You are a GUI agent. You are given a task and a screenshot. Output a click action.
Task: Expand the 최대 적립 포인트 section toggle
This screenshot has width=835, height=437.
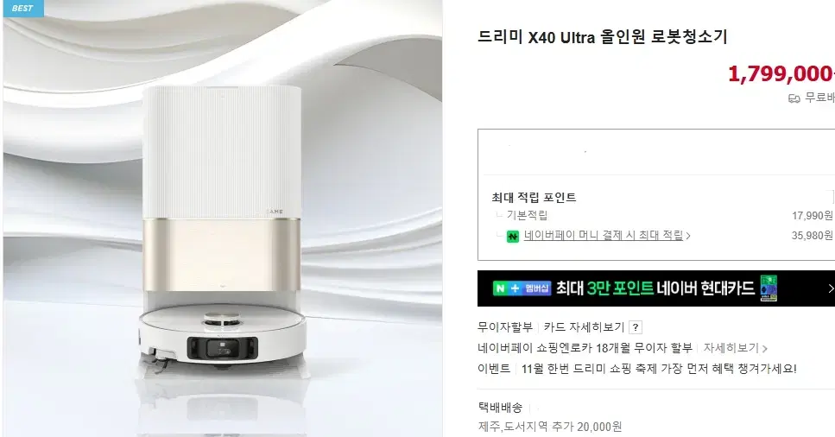pos(832,197)
